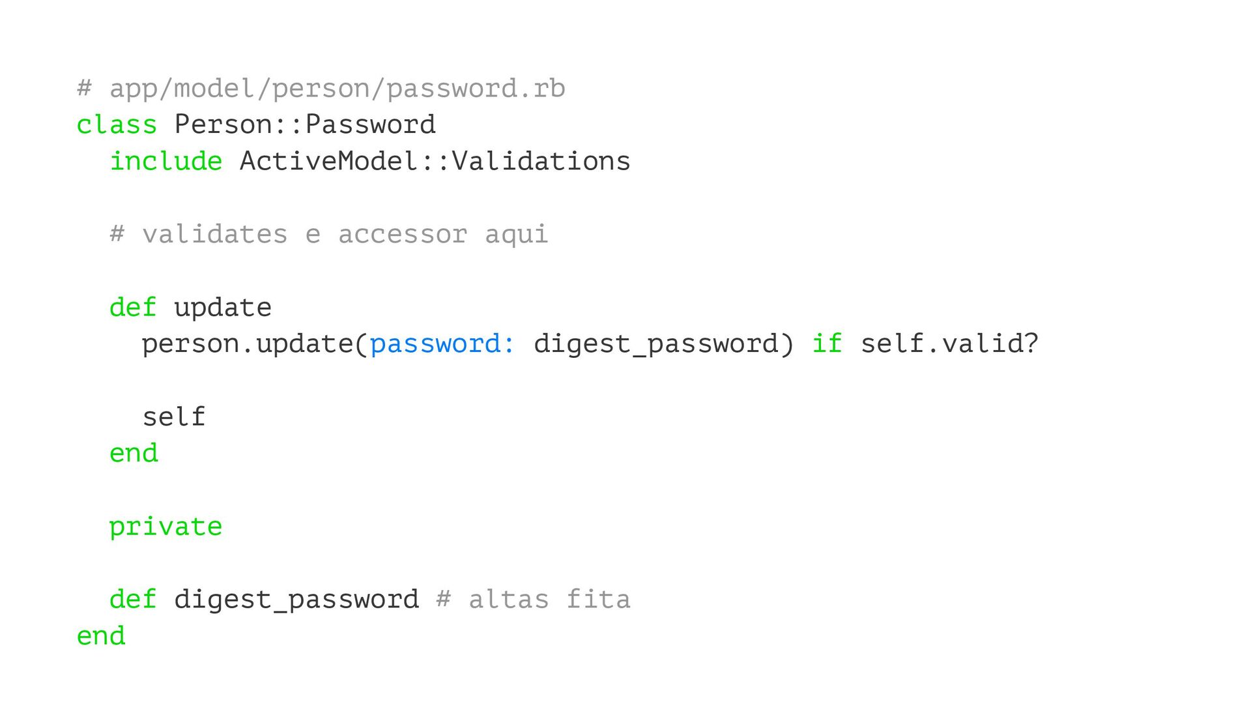The image size is (1251, 704).
Task: Click the 'private' keyword
Action: pyautogui.click(x=165, y=527)
